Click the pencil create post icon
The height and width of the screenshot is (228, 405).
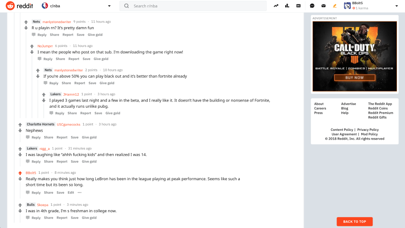335,6
